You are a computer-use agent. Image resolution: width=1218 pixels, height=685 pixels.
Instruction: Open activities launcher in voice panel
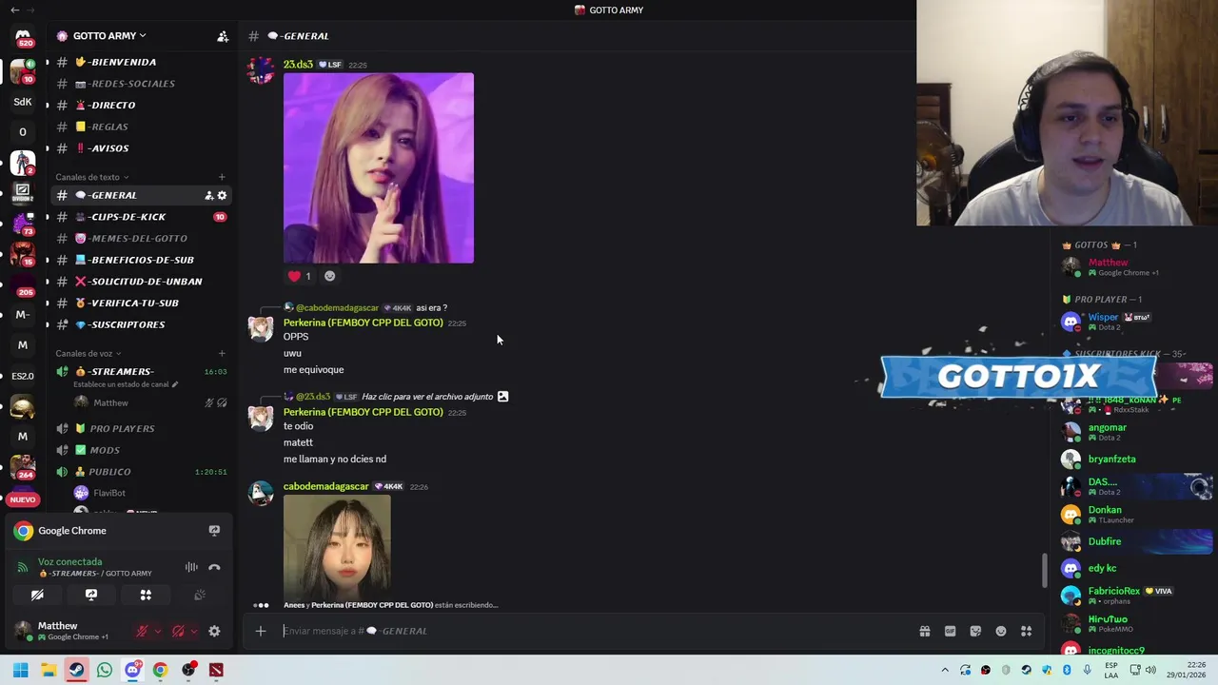pos(146,595)
